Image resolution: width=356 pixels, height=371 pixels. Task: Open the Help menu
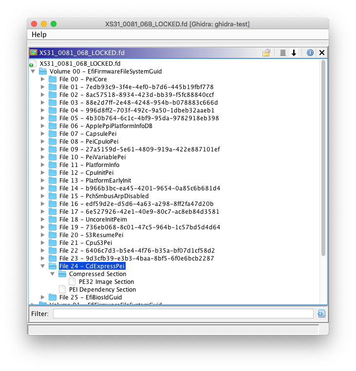[39, 35]
